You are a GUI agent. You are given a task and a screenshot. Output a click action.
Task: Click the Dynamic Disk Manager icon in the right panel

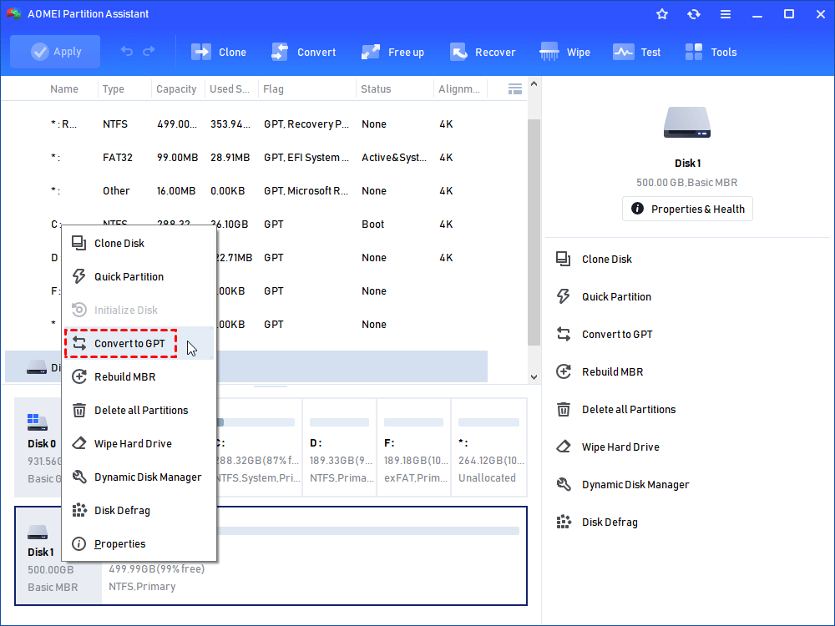[564, 484]
